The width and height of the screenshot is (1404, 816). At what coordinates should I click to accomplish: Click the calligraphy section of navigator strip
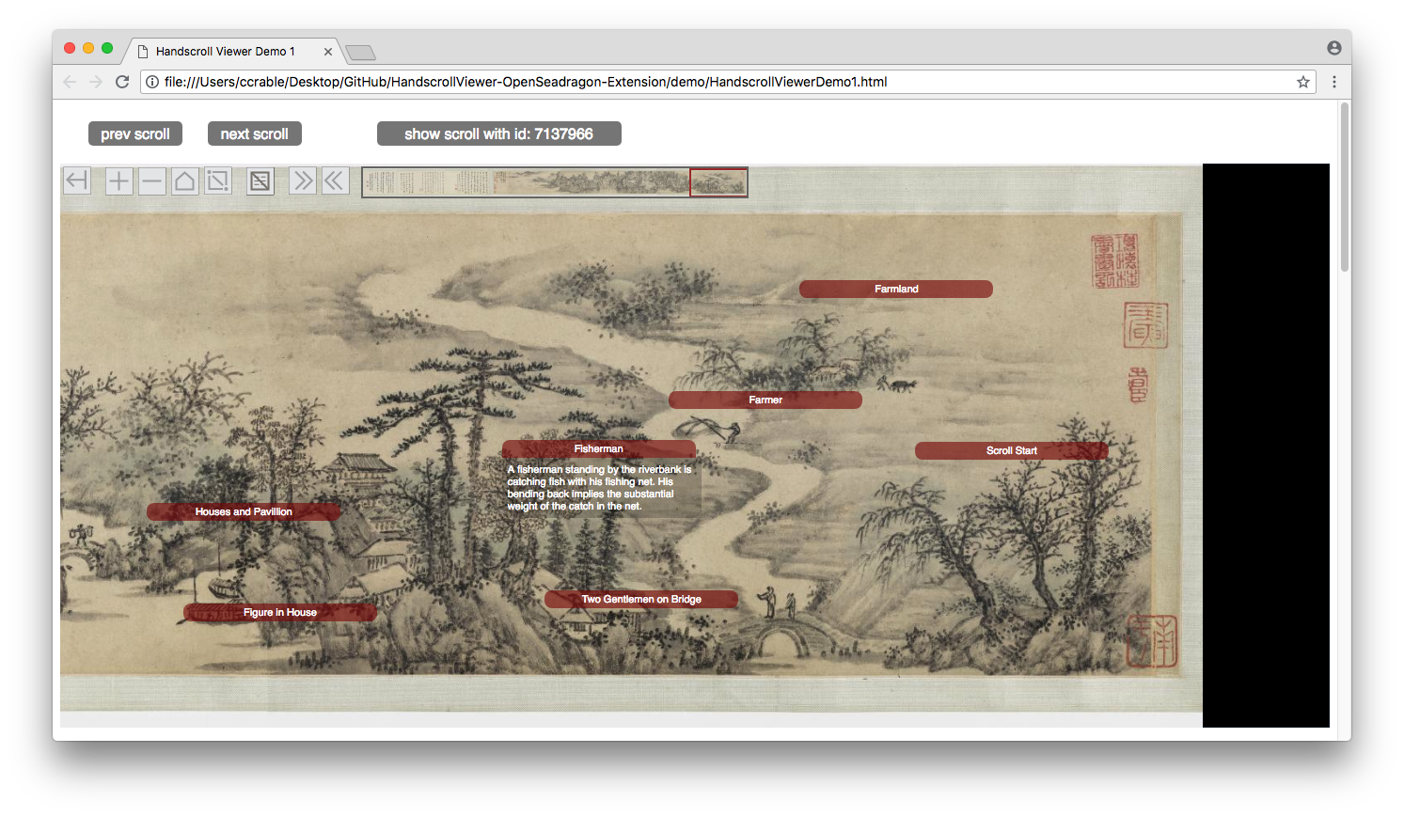tap(428, 182)
